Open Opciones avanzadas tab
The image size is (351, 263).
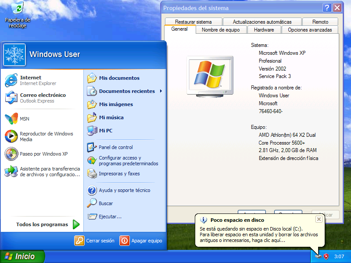pos(310,30)
